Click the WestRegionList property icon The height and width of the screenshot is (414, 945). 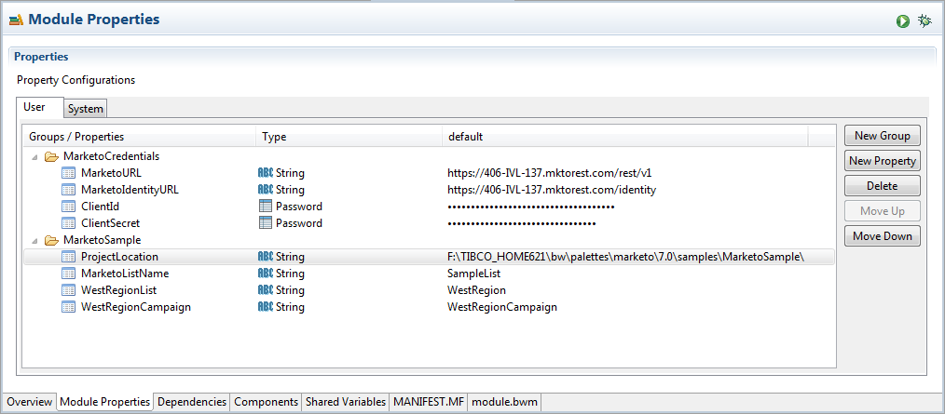coord(69,290)
